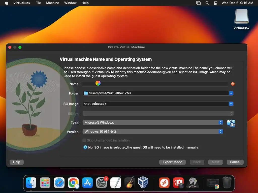Click the blue info icon beside ISO message
Image resolution: width=258 pixels, height=193 pixels.
pos(85,147)
